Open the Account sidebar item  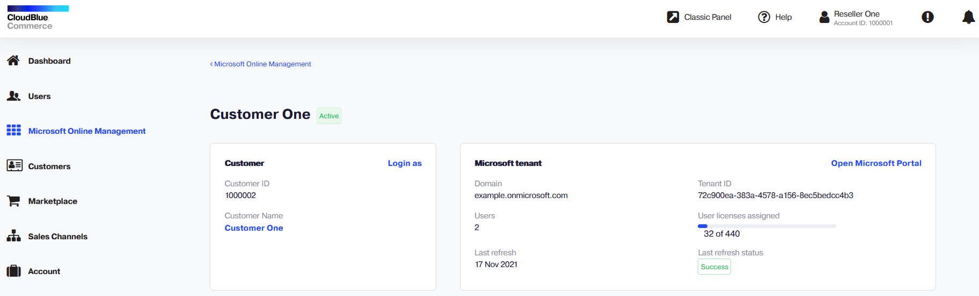44,271
